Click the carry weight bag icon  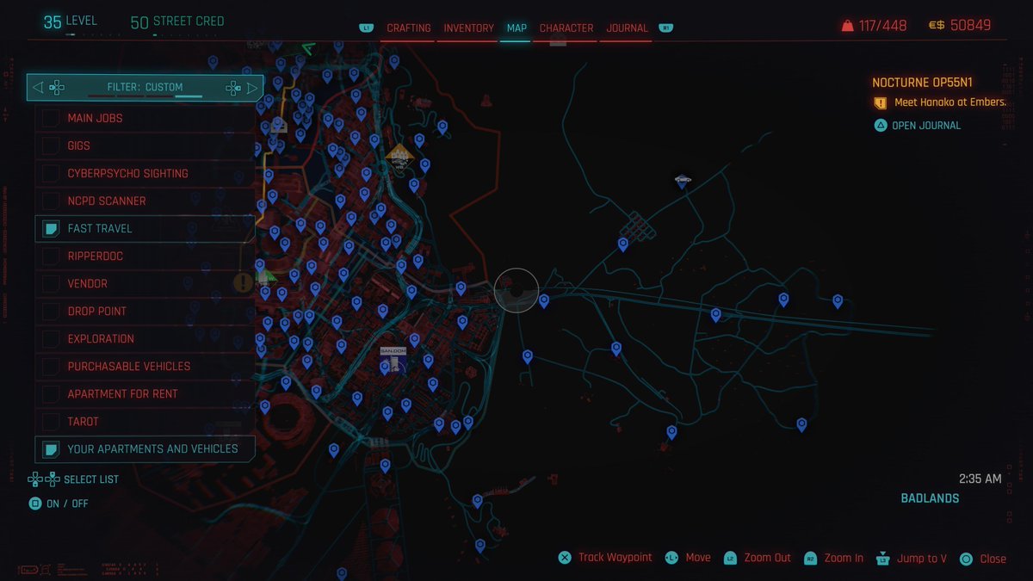coord(848,26)
